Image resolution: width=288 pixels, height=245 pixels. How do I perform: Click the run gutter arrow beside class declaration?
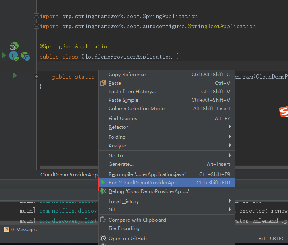[4, 56]
